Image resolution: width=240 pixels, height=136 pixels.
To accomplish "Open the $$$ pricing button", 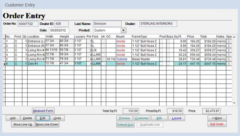I will coord(159,118).
